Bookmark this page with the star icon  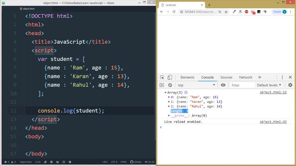tap(226, 12)
